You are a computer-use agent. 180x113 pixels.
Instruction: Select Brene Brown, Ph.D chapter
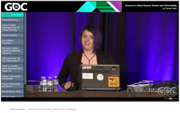coord(12,91)
